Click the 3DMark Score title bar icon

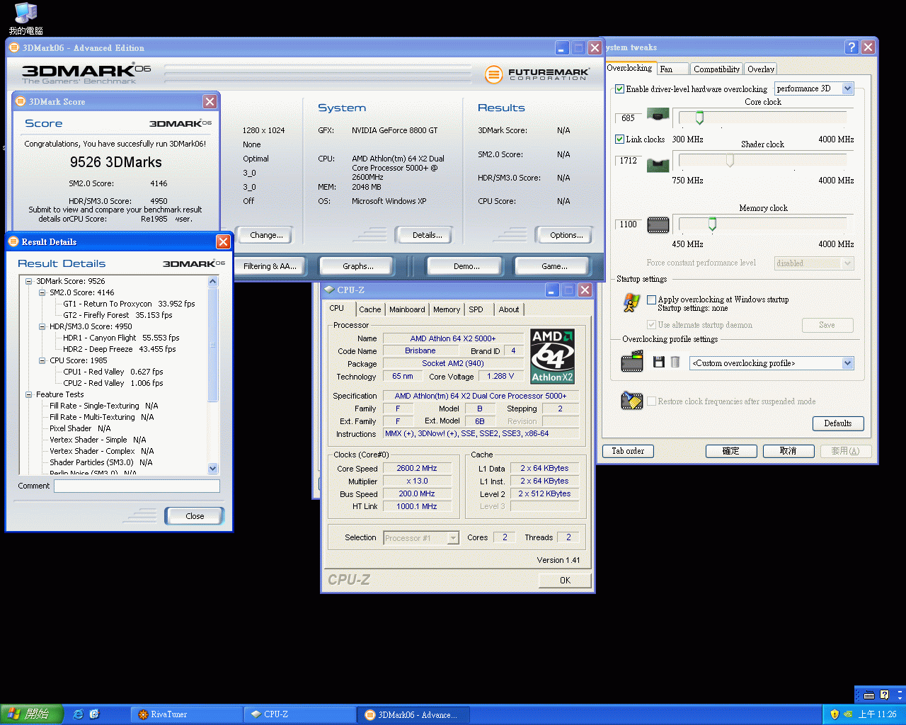[x=21, y=101]
